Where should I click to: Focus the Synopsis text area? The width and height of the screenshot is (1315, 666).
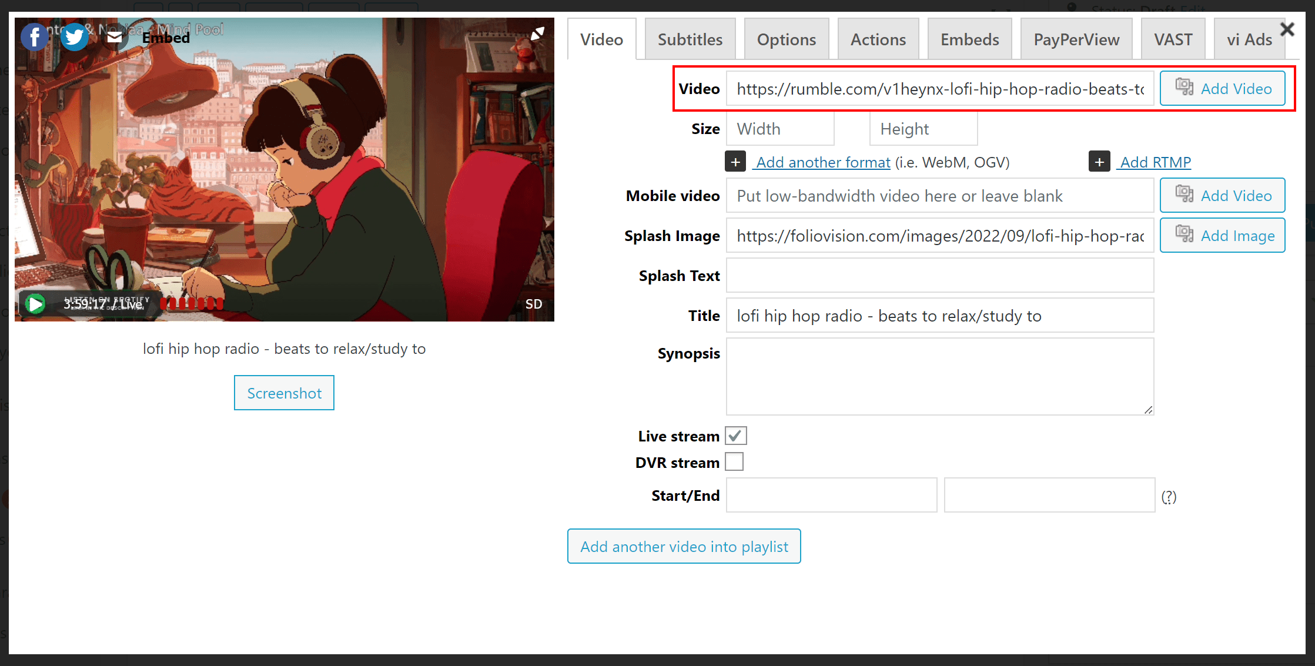[x=940, y=376]
